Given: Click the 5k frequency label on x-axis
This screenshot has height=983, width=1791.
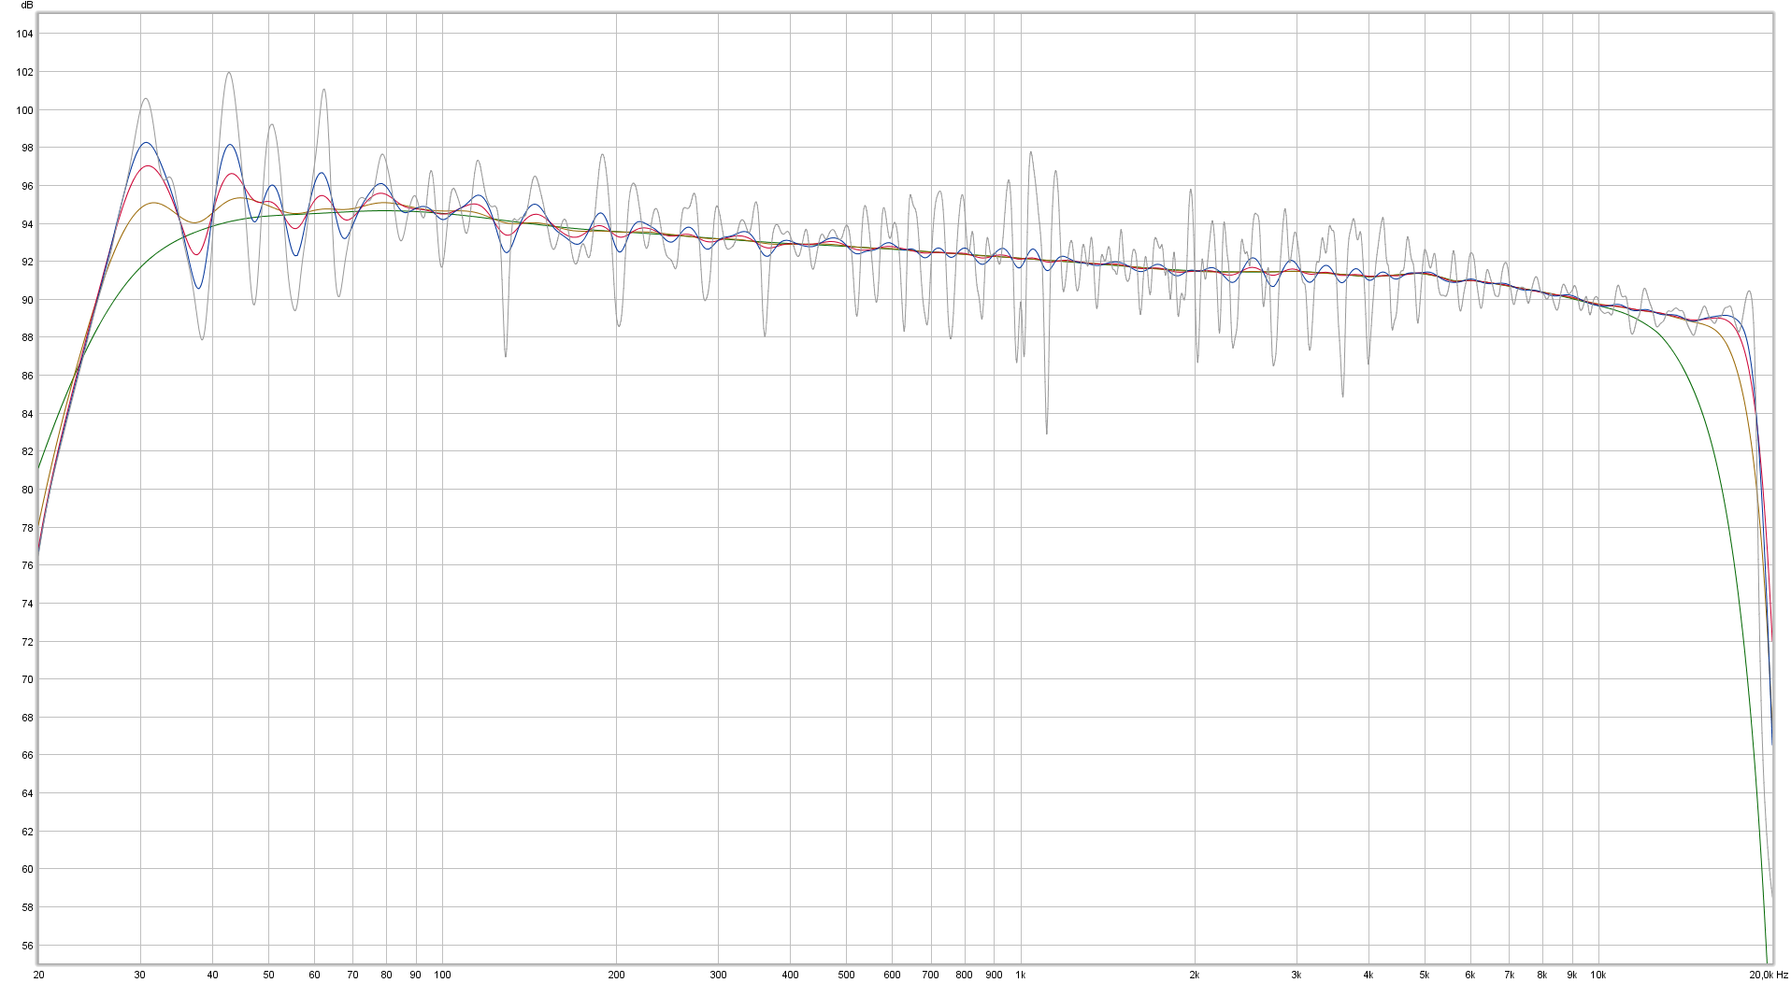Looking at the screenshot, I should (x=1424, y=975).
